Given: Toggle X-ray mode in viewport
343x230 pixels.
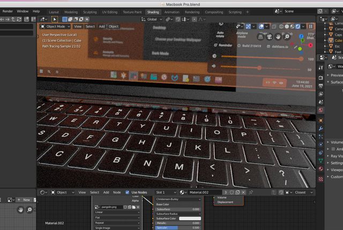Looking at the screenshot, I should coord(274,26).
